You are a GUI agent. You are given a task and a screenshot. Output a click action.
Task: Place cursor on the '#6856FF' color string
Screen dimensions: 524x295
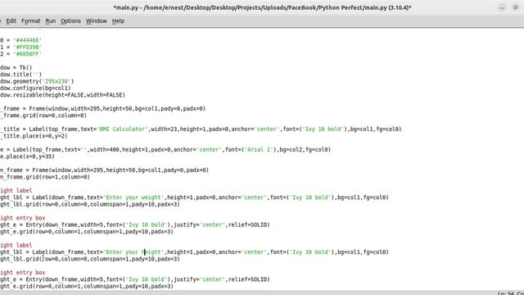point(27,54)
